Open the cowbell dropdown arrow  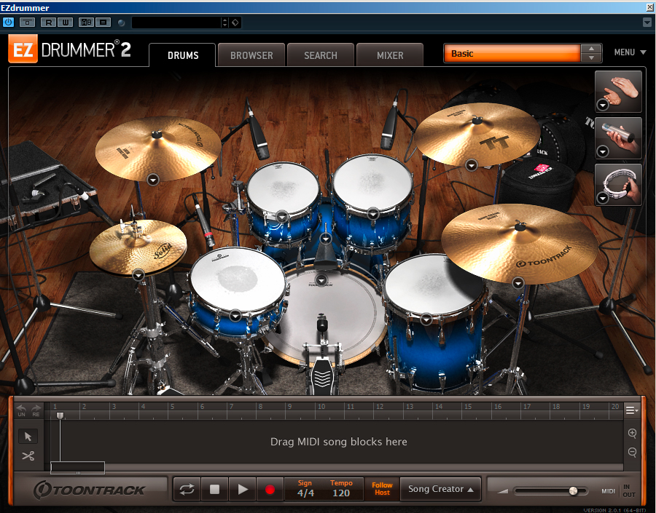pyautogui.click(x=326, y=239)
